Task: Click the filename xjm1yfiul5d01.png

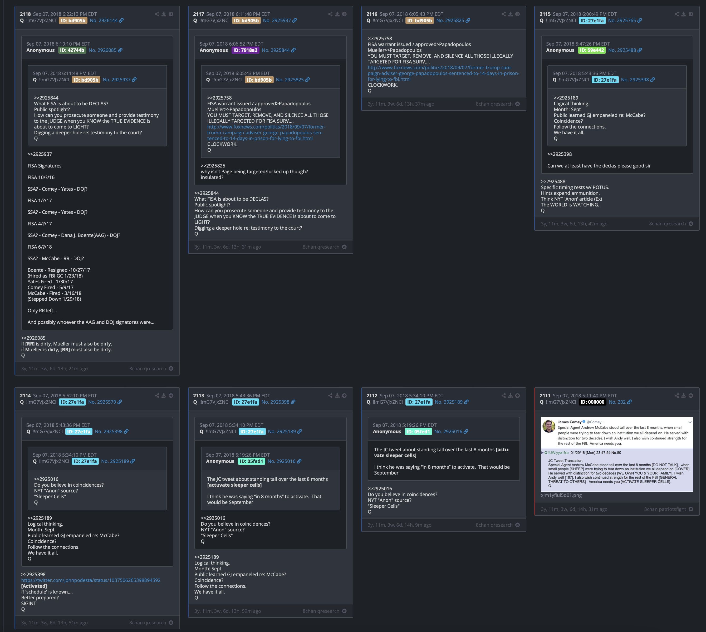Action: point(561,495)
